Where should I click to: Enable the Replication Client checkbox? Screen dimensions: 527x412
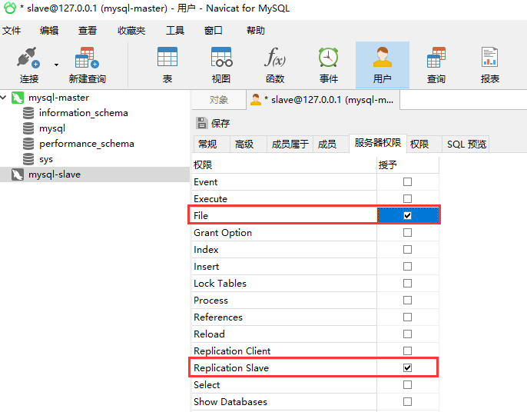(407, 351)
